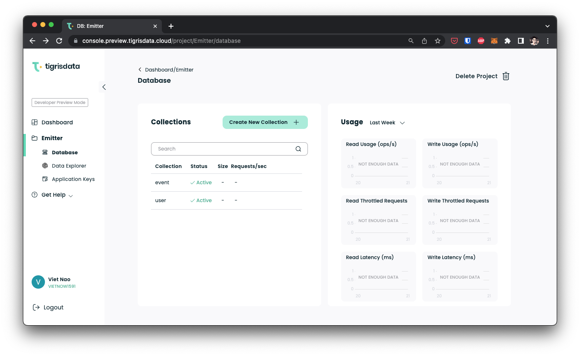Image resolution: width=580 pixels, height=356 pixels.
Task: Click the Delete Project trash icon
Action: [506, 76]
